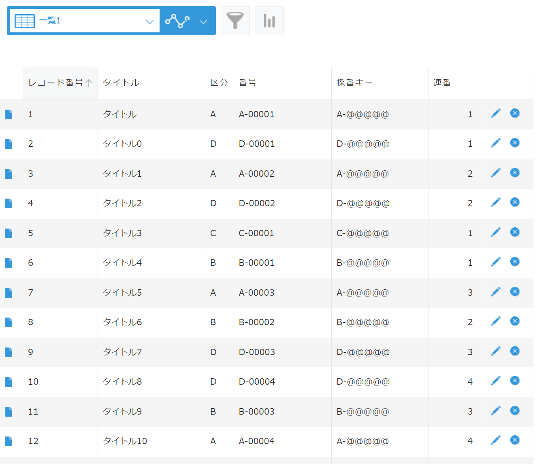The width and height of the screenshot is (550, 464).
Task: Open record 10 detail document icon
Action: click(x=9, y=382)
